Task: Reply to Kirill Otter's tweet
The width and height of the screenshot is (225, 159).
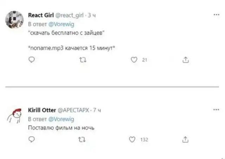Action: click(x=31, y=140)
